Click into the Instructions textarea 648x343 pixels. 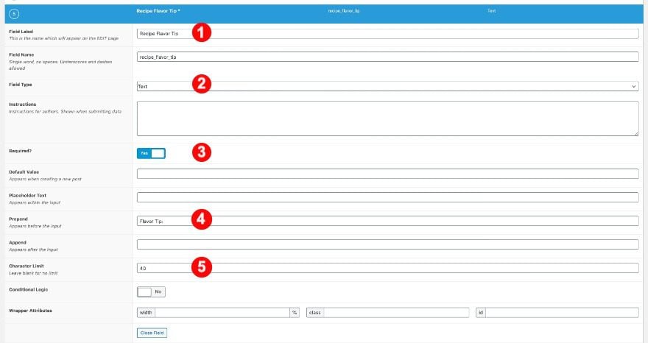[x=387, y=119]
